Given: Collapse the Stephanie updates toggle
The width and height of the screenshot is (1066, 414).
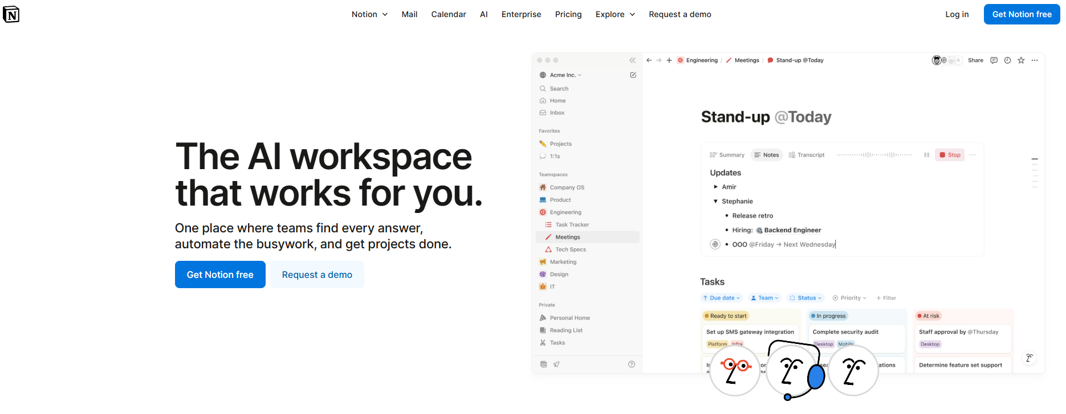Looking at the screenshot, I should click(x=716, y=201).
